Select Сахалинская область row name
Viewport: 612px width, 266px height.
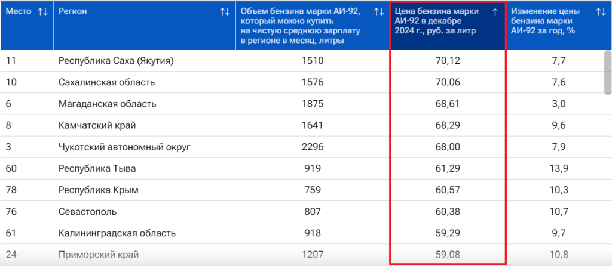[x=106, y=82]
